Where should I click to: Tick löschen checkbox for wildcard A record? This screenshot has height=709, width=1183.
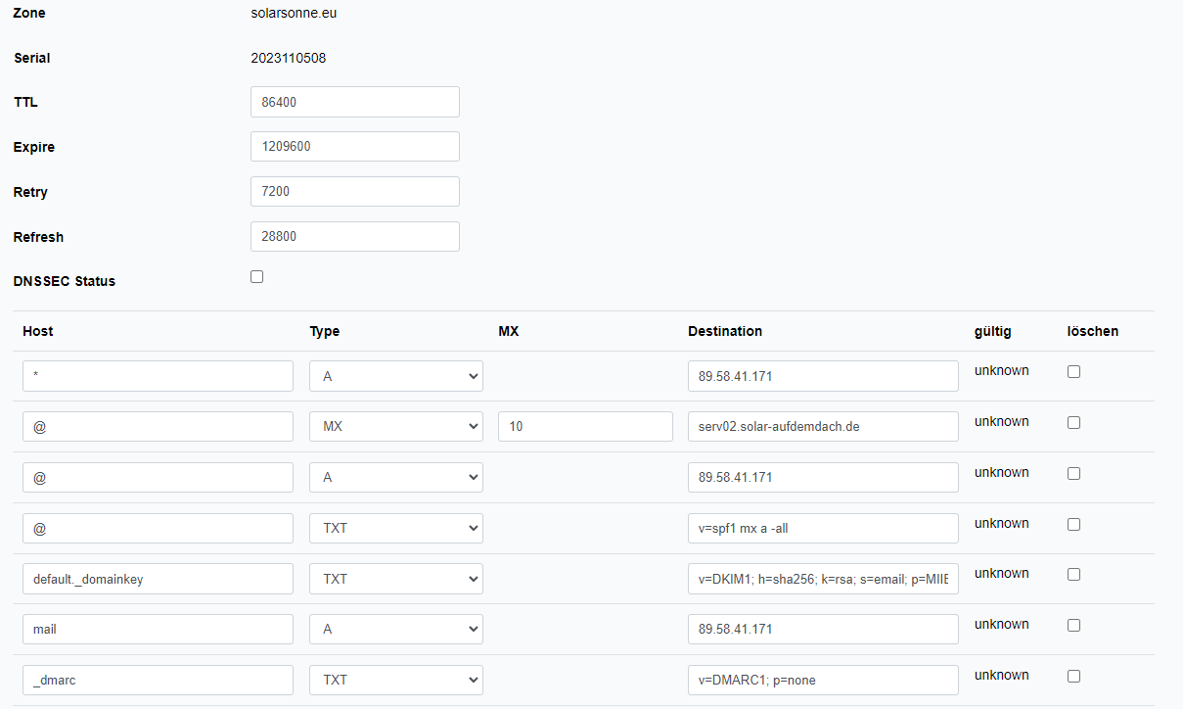[1073, 372]
